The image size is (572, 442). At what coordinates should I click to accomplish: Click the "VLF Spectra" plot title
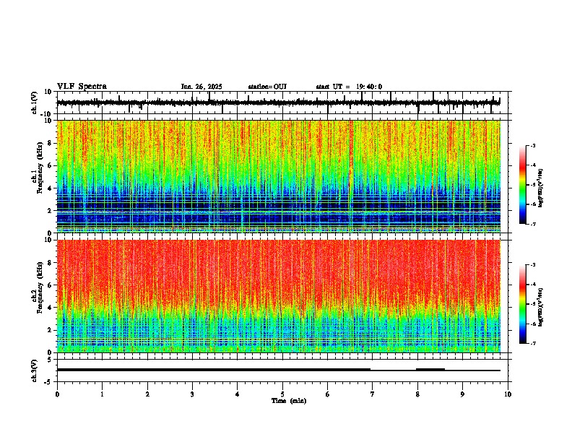pos(82,87)
